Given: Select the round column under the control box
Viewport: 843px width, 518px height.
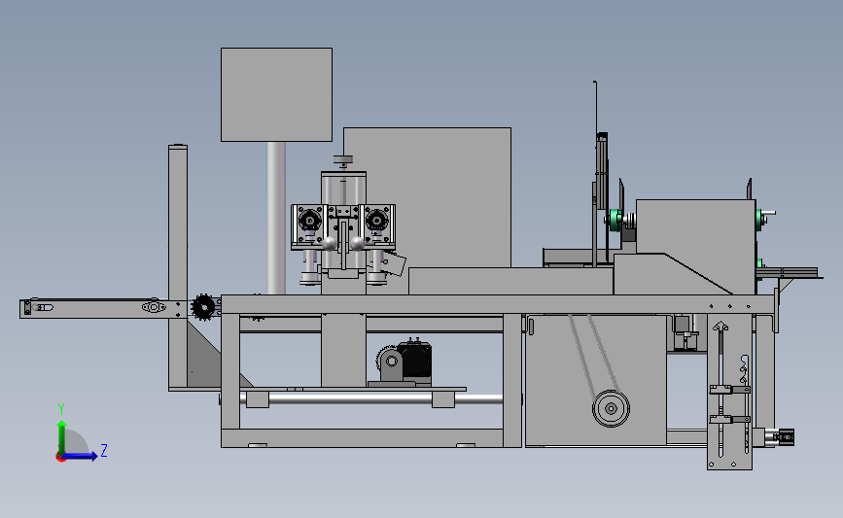Looking at the screenshot, I should point(276,218).
